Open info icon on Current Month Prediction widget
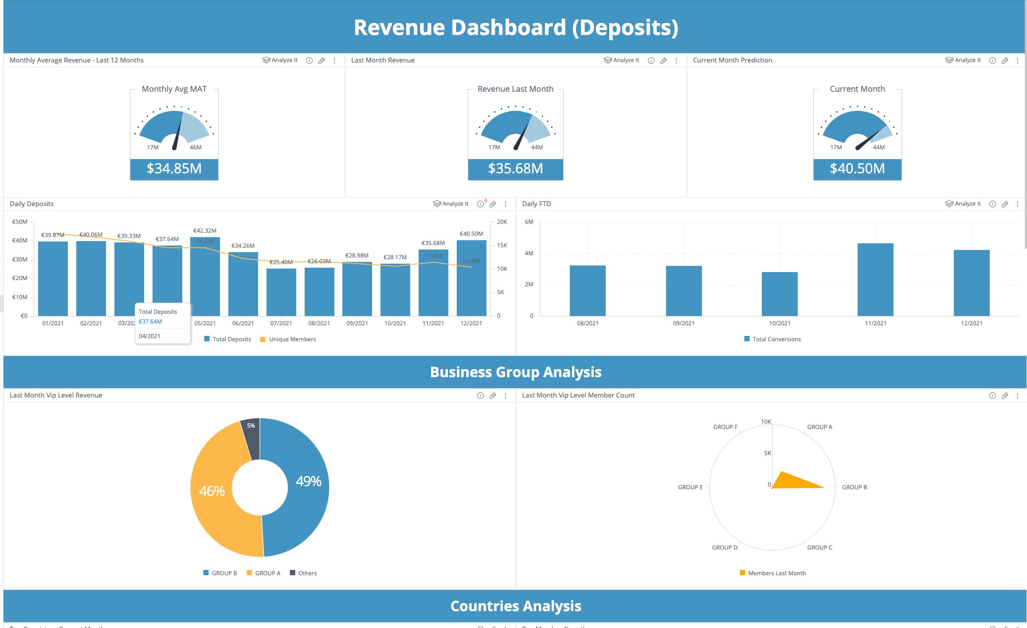The image size is (1027, 628). 992,60
